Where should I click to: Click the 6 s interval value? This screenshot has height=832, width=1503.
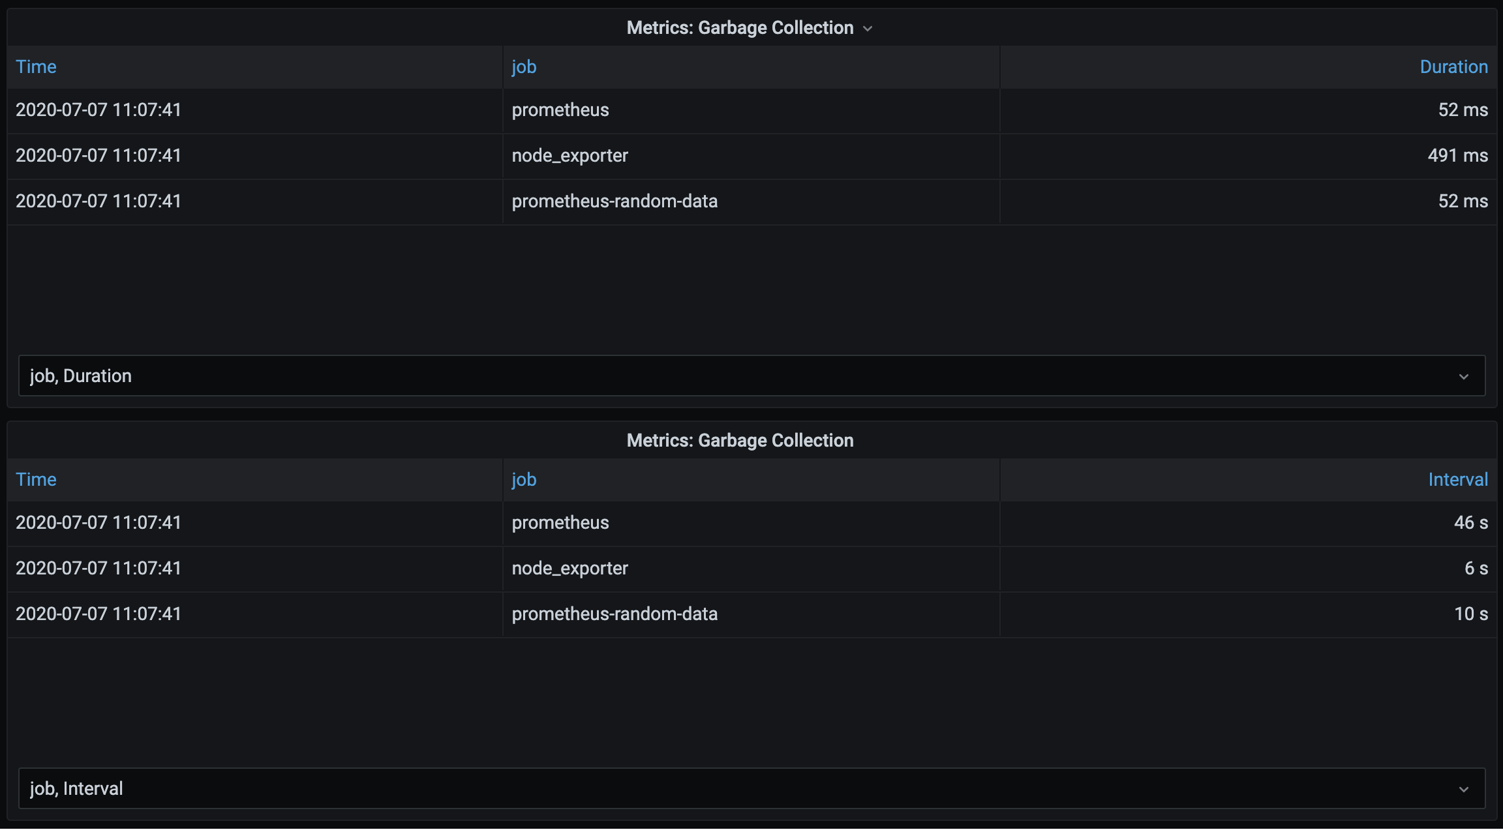coord(1476,568)
